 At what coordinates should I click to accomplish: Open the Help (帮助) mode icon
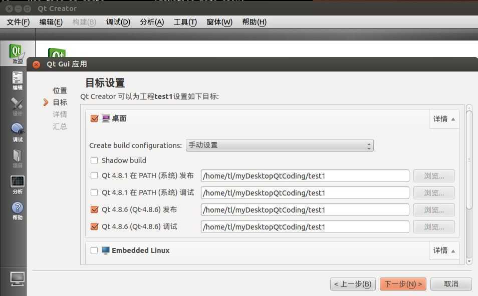[x=18, y=211]
